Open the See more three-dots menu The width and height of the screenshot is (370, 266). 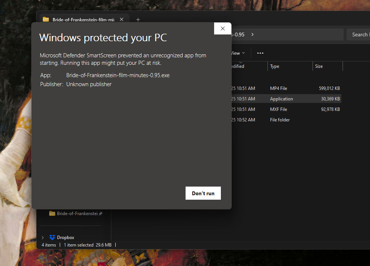click(x=260, y=53)
